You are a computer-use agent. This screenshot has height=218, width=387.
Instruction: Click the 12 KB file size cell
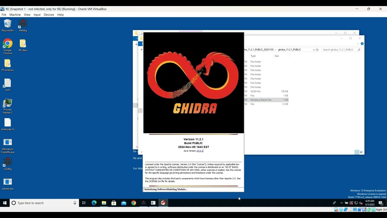285,104
